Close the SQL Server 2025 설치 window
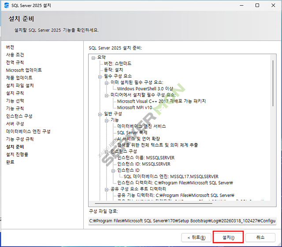 click(273, 5)
